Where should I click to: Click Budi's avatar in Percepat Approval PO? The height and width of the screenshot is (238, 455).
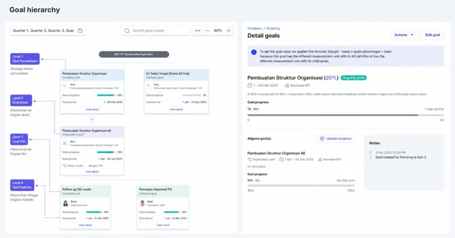tap(142, 203)
